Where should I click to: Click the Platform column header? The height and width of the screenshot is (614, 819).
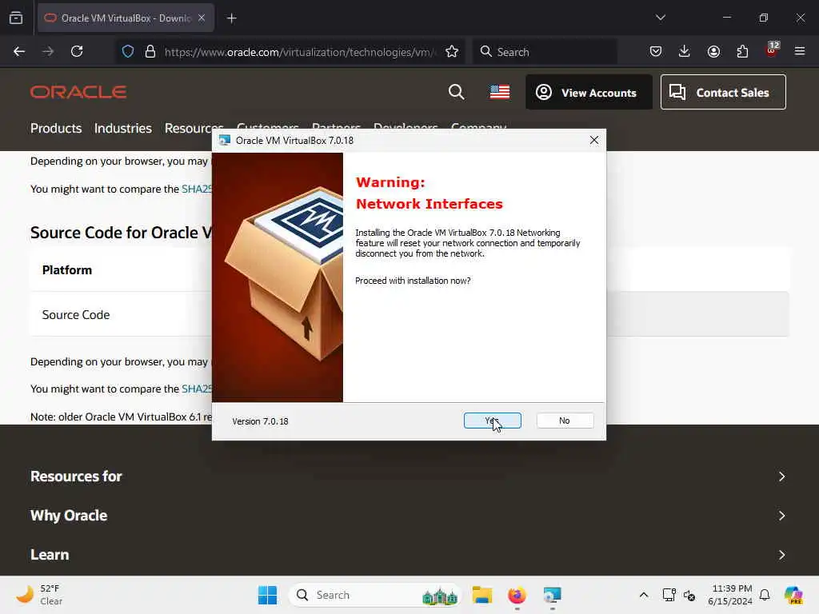67,270
